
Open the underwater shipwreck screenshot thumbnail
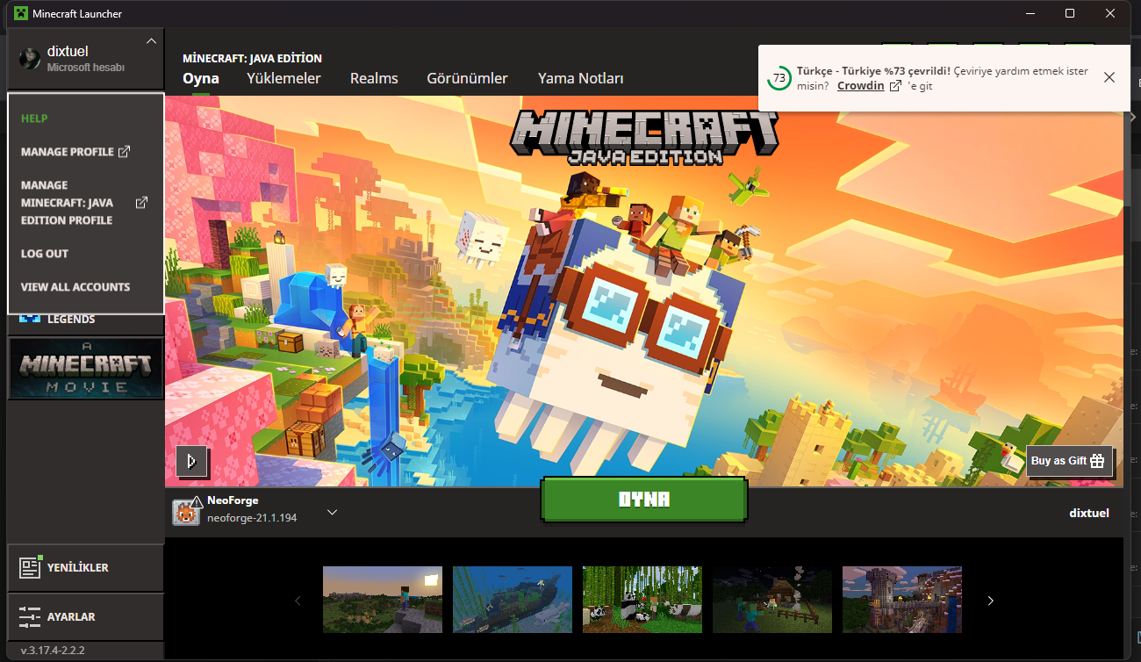tap(513, 600)
